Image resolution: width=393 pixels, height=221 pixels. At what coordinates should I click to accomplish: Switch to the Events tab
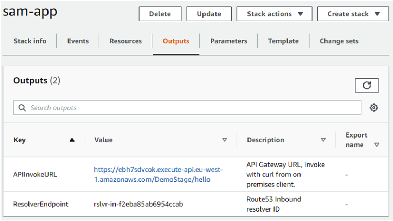(x=78, y=41)
